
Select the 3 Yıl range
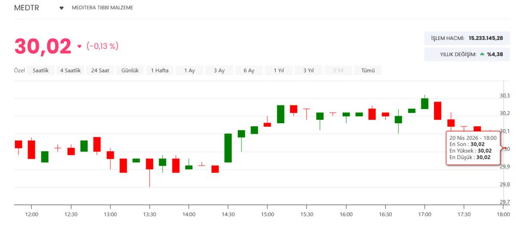(x=308, y=70)
